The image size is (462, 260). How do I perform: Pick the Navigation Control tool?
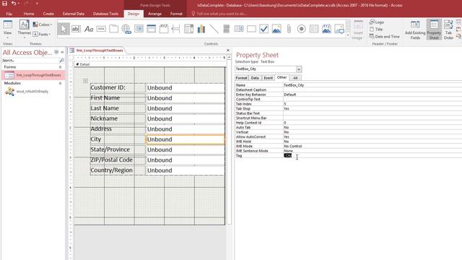pos(151,29)
